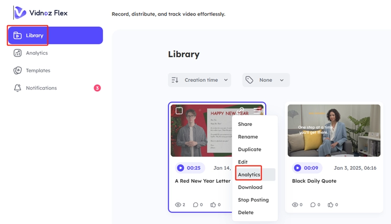Image resolution: width=391 pixels, height=224 pixels.
Task: Play the 00:09 Black Daily Quote video
Action: point(297,168)
